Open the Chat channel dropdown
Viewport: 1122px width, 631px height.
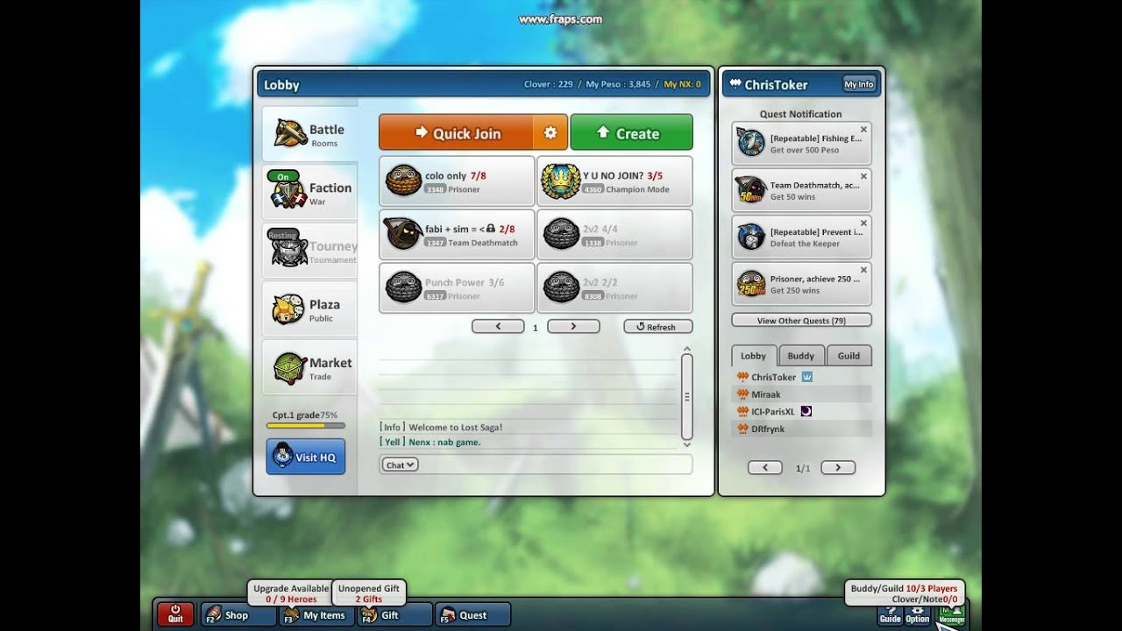[x=401, y=464]
